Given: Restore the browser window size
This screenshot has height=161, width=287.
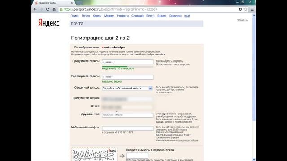Looking at the screenshot, I should click(x=243, y=2).
